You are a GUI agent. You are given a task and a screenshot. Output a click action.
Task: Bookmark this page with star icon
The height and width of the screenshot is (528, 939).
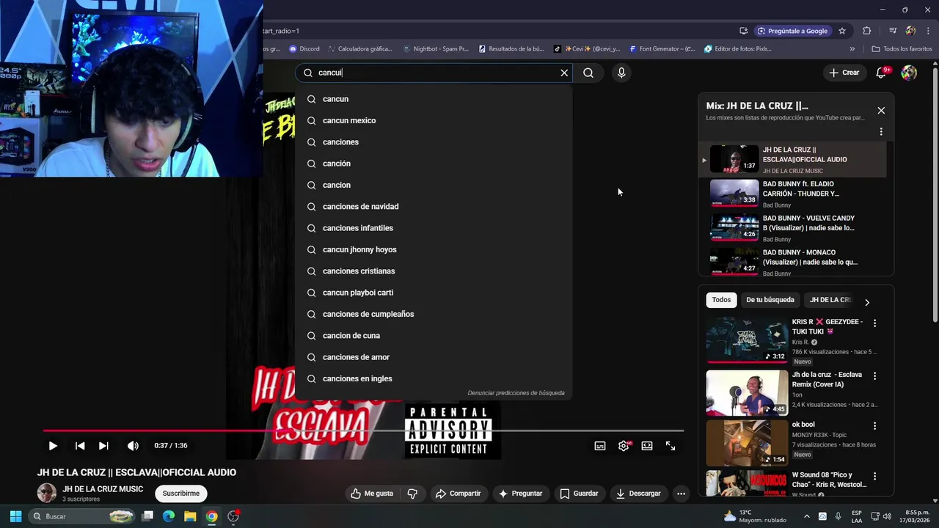coord(842,31)
